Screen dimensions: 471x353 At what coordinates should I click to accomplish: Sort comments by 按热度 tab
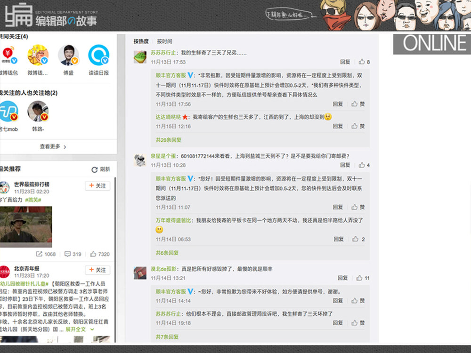click(141, 41)
